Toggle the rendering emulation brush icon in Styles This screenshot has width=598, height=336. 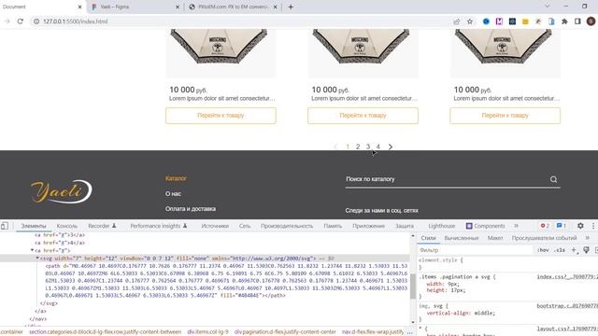coord(586,250)
